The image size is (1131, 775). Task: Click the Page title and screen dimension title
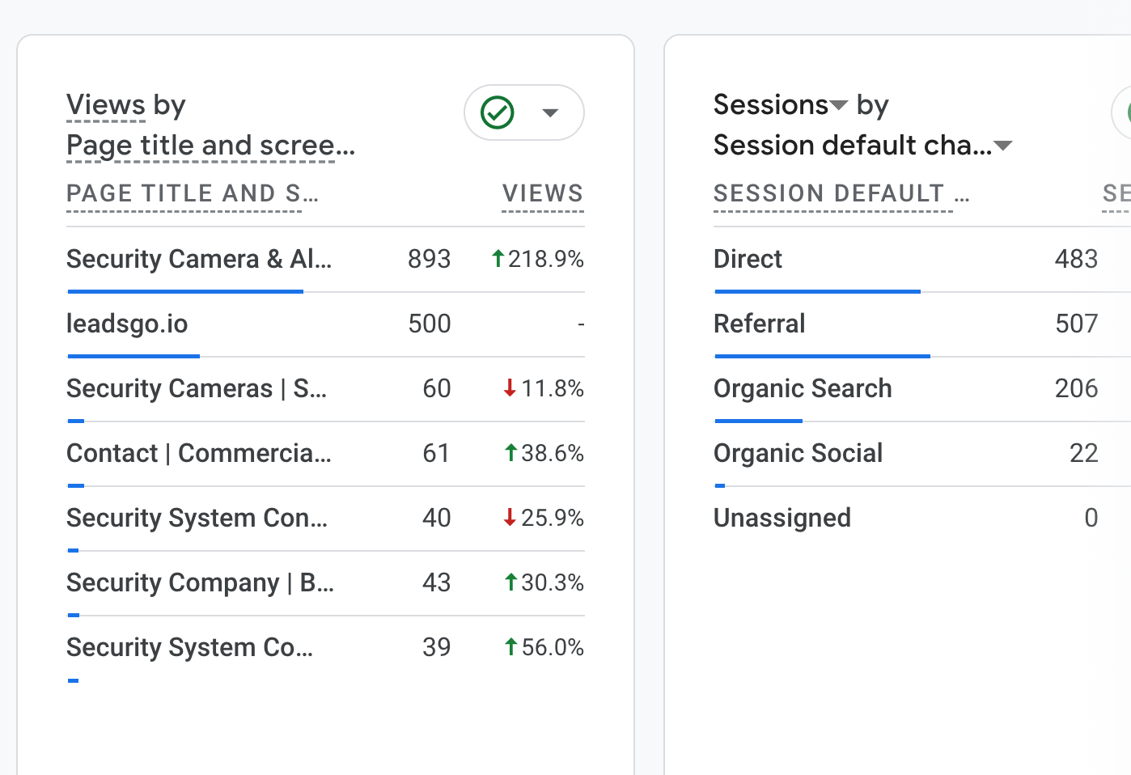[x=210, y=146]
